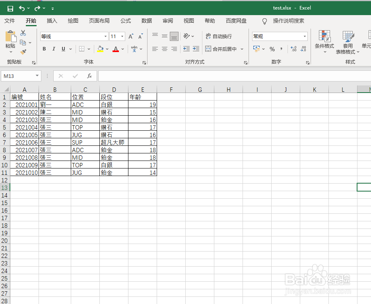Open the 文件 menu tab

tap(10, 21)
